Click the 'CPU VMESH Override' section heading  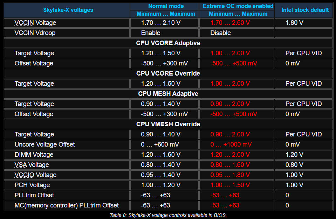coord(168,124)
